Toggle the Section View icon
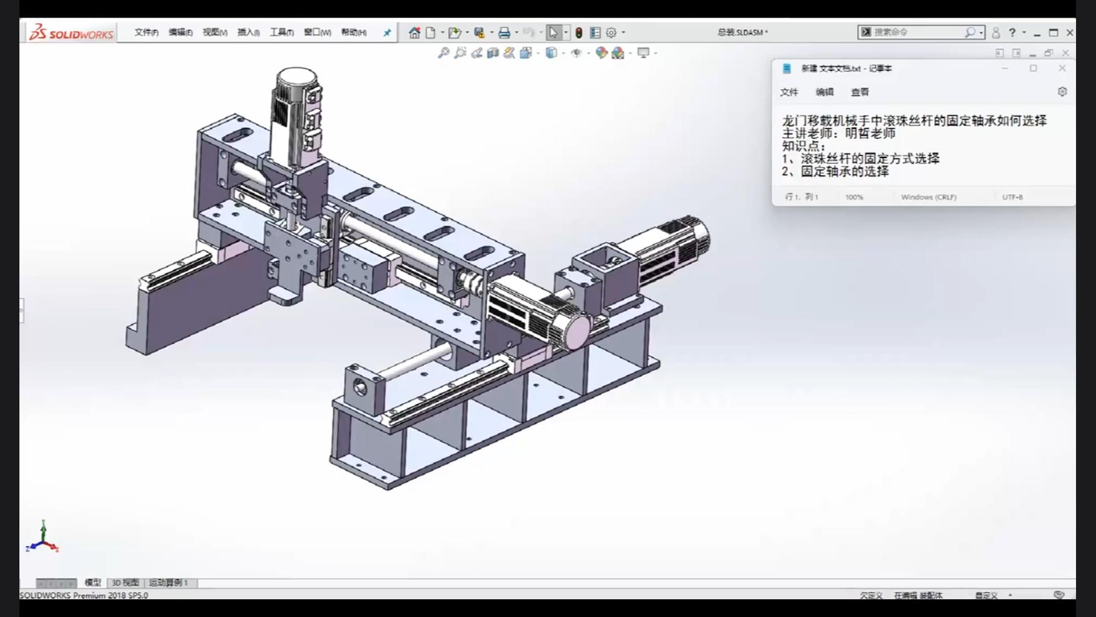 493,53
